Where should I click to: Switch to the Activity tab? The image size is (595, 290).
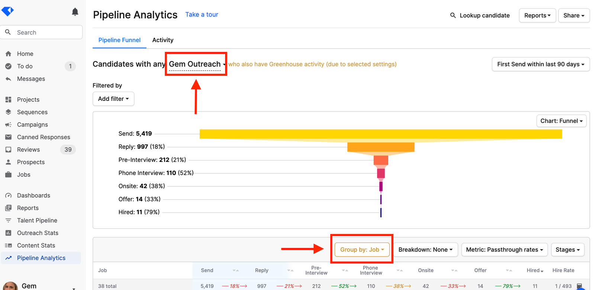(x=163, y=40)
